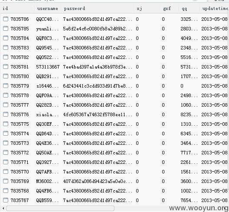229x212 pixels.
Task: Select row icon for id 7835779
Action: [x=6, y=86]
